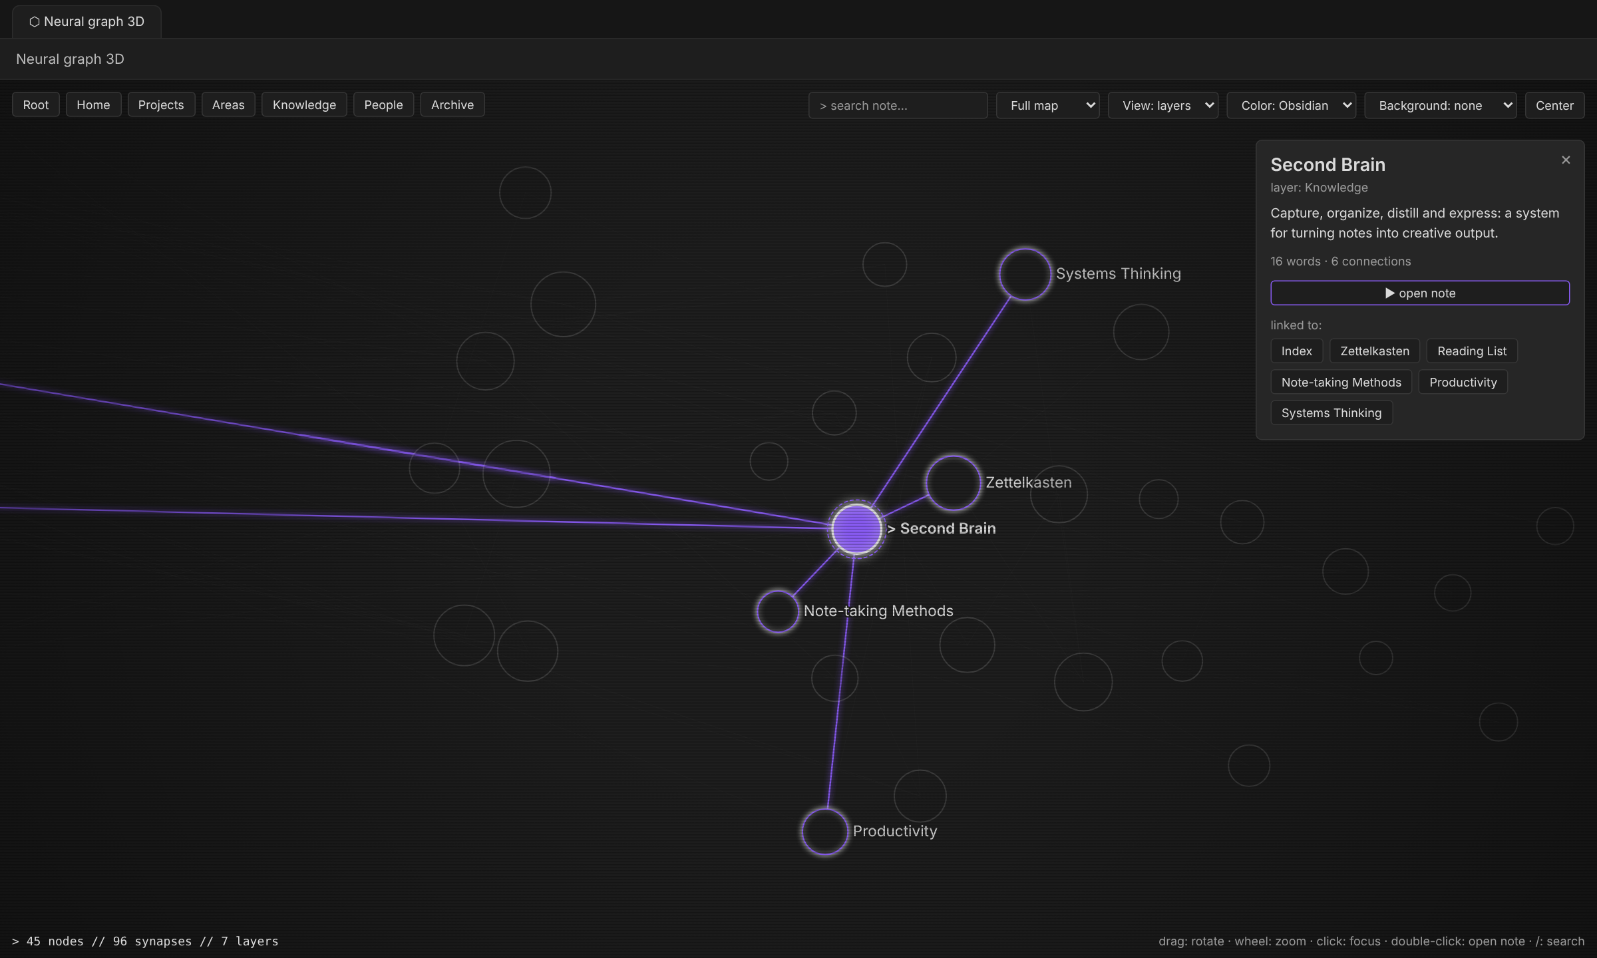Click the Note-taking Methods node label
This screenshot has height=958, width=1597.
tap(878, 611)
